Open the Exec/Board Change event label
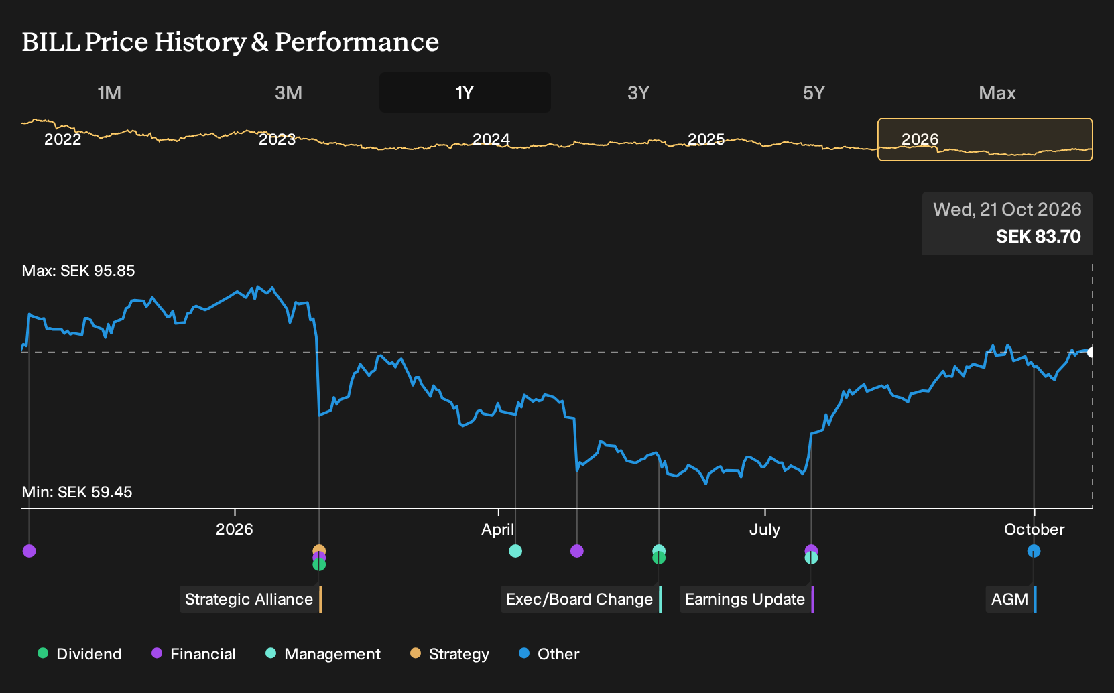1114x693 pixels. [581, 599]
